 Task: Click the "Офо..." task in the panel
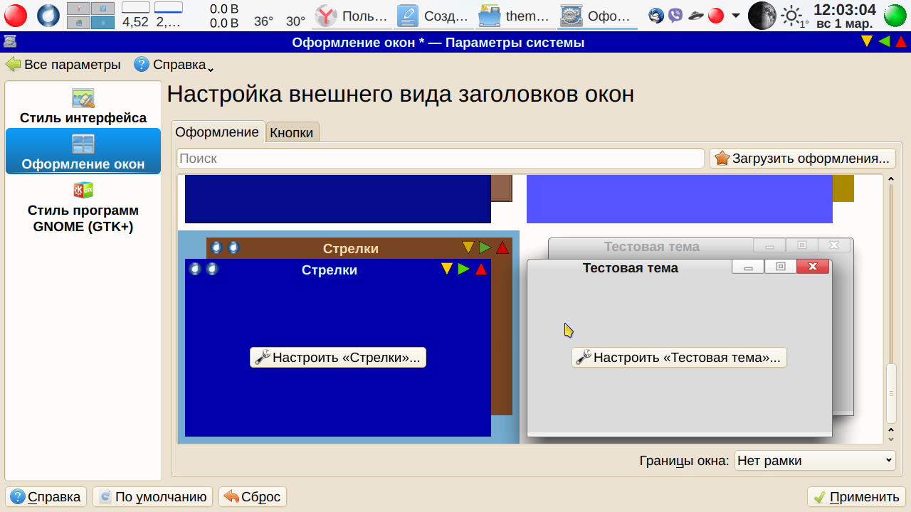pos(596,16)
